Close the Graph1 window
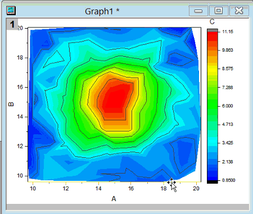This screenshot has height=214, width=253. [239, 11]
